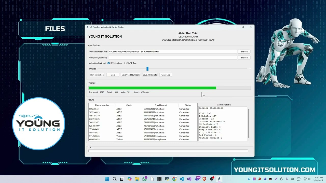Click the Threads slider handle
The image size is (326, 183).
coord(147,69)
